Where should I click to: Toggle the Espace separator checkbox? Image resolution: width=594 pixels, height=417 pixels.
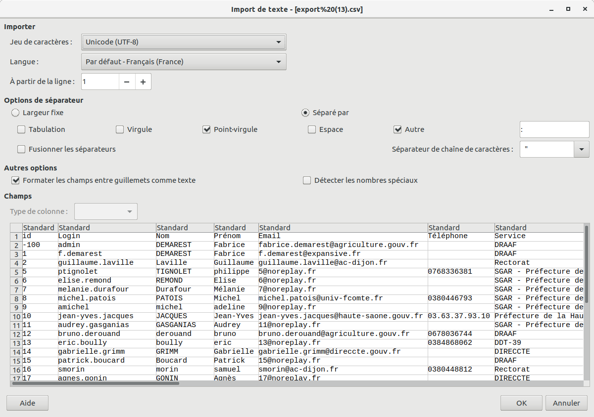312,129
